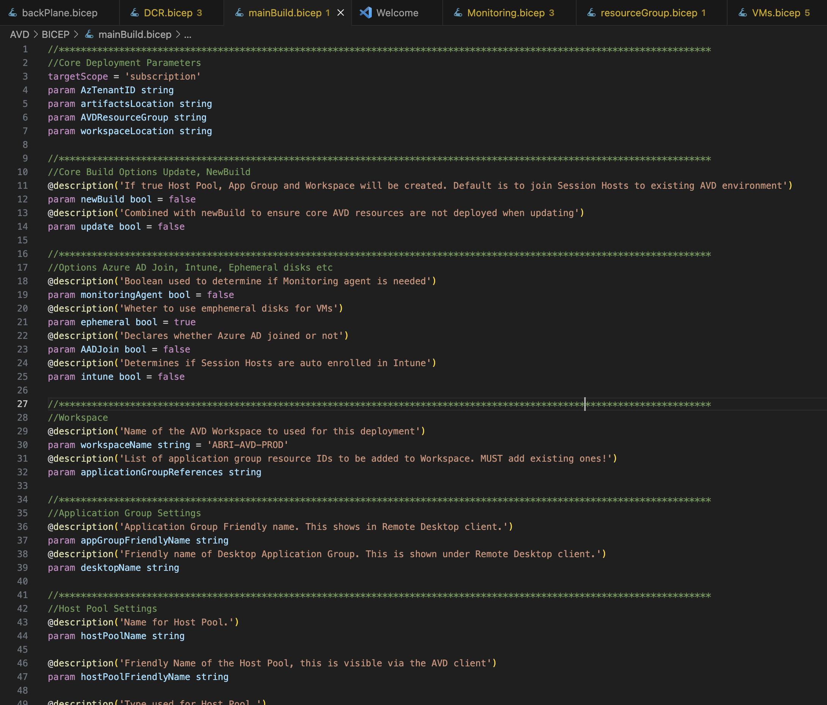Close the mainBuild.bicep editor tab

[x=340, y=13]
